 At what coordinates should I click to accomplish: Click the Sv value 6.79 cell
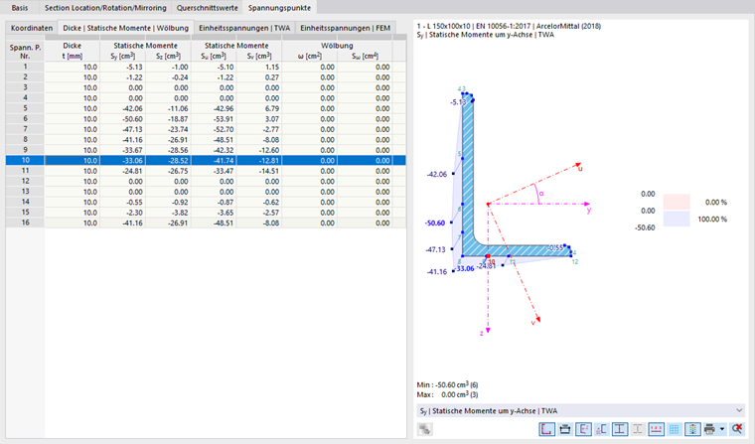tap(259, 108)
